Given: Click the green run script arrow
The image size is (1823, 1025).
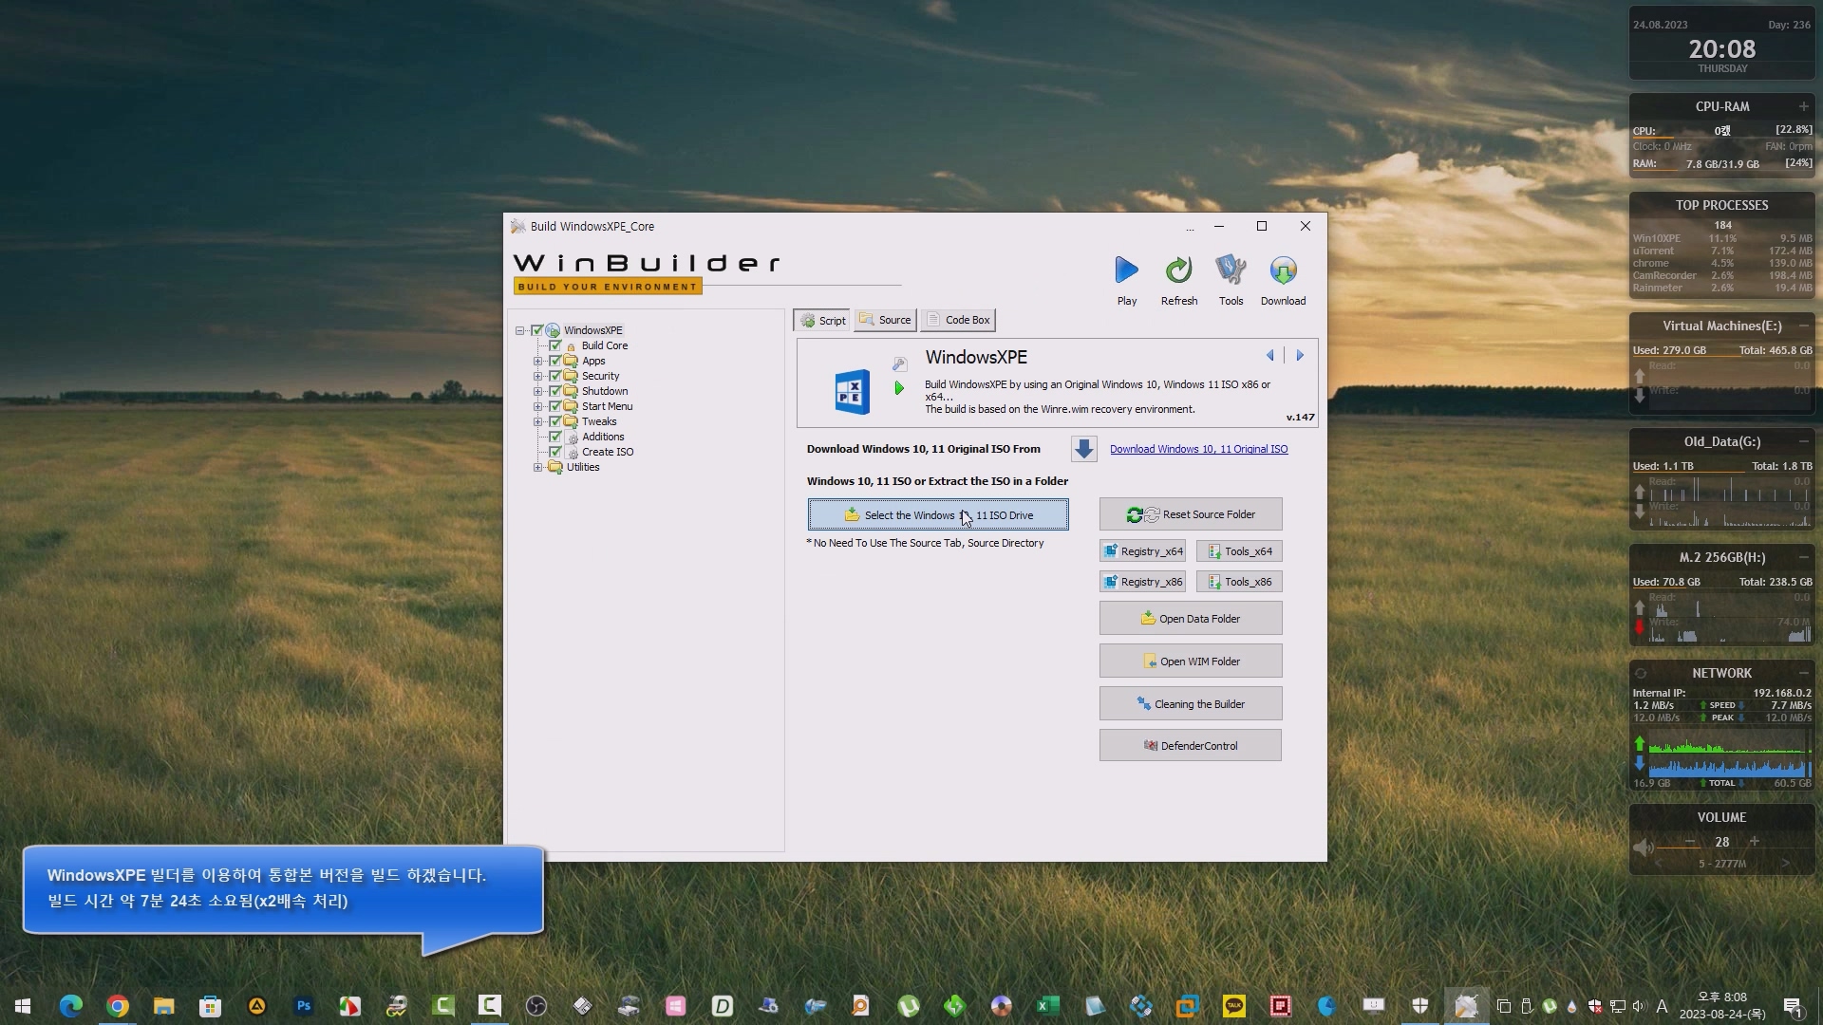Looking at the screenshot, I should [x=898, y=388].
